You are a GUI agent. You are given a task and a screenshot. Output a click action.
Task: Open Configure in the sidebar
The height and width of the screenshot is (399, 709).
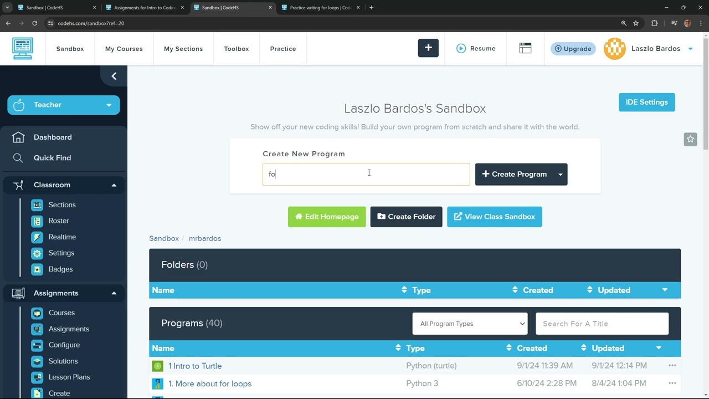click(64, 345)
